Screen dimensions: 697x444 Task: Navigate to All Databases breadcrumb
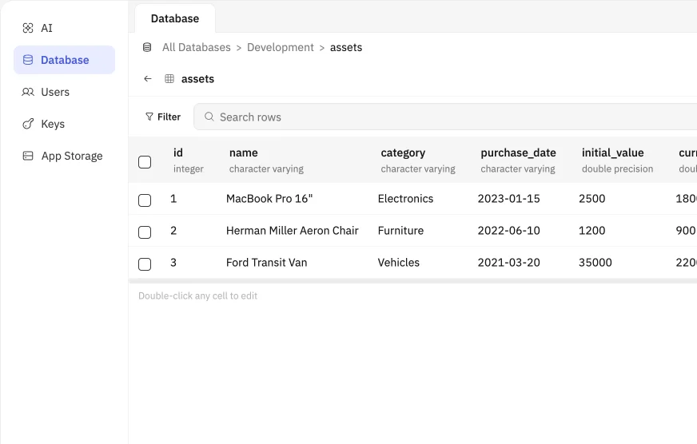coord(197,47)
